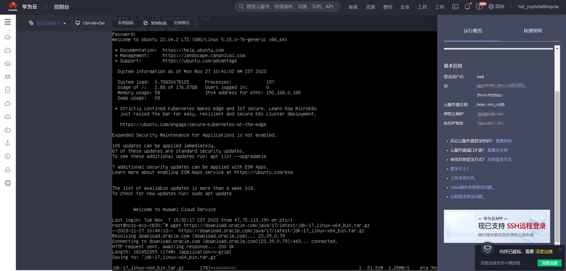This screenshot has height=271, width=566.
Task: Click the three-circles cluster sidebar icon
Action: [8, 170]
